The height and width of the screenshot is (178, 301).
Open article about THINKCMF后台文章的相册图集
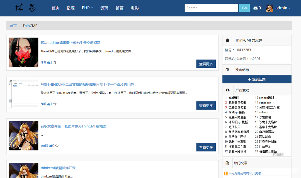point(87,84)
